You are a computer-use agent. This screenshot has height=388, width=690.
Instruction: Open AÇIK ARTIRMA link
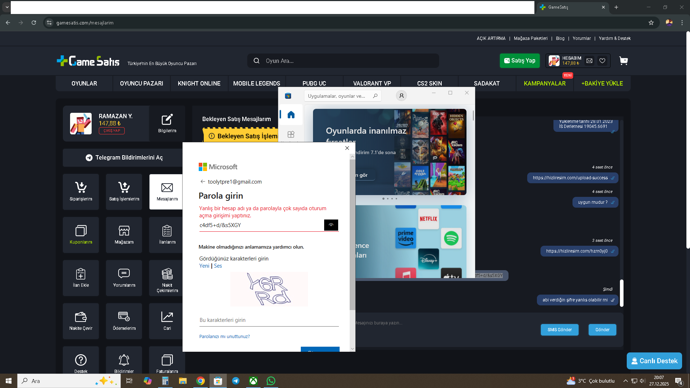coord(491,38)
